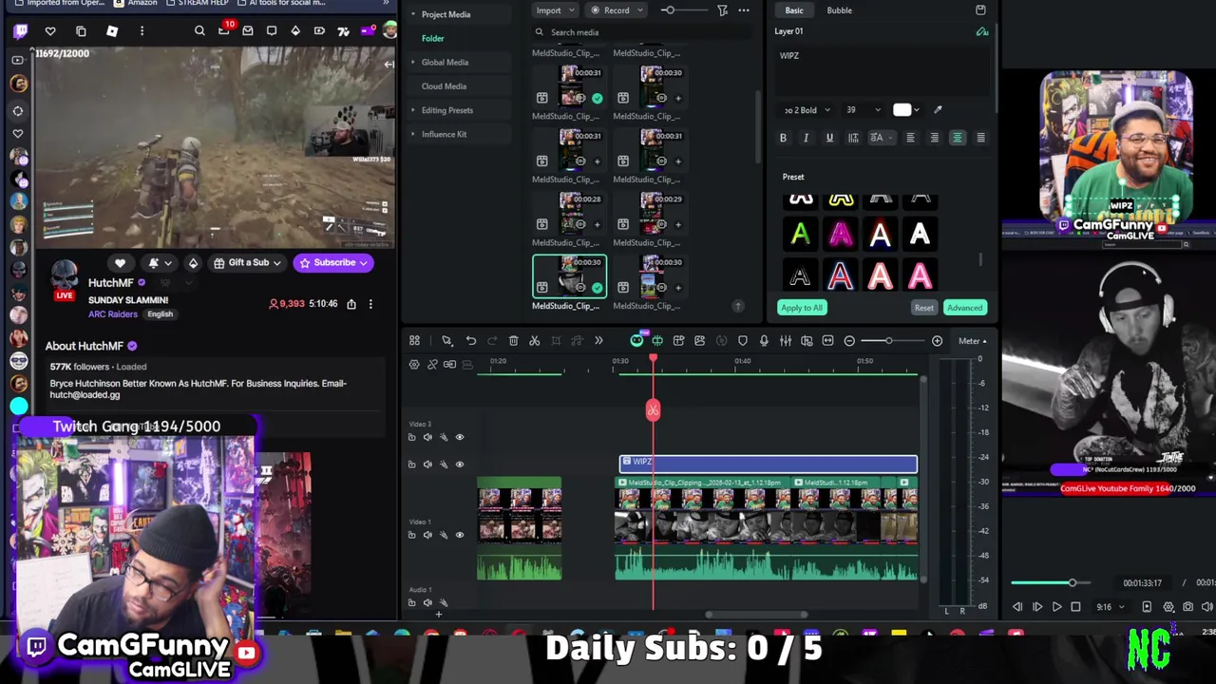Click the Twitch Subscribe button
This screenshot has width=1216, height=684.
332,263
